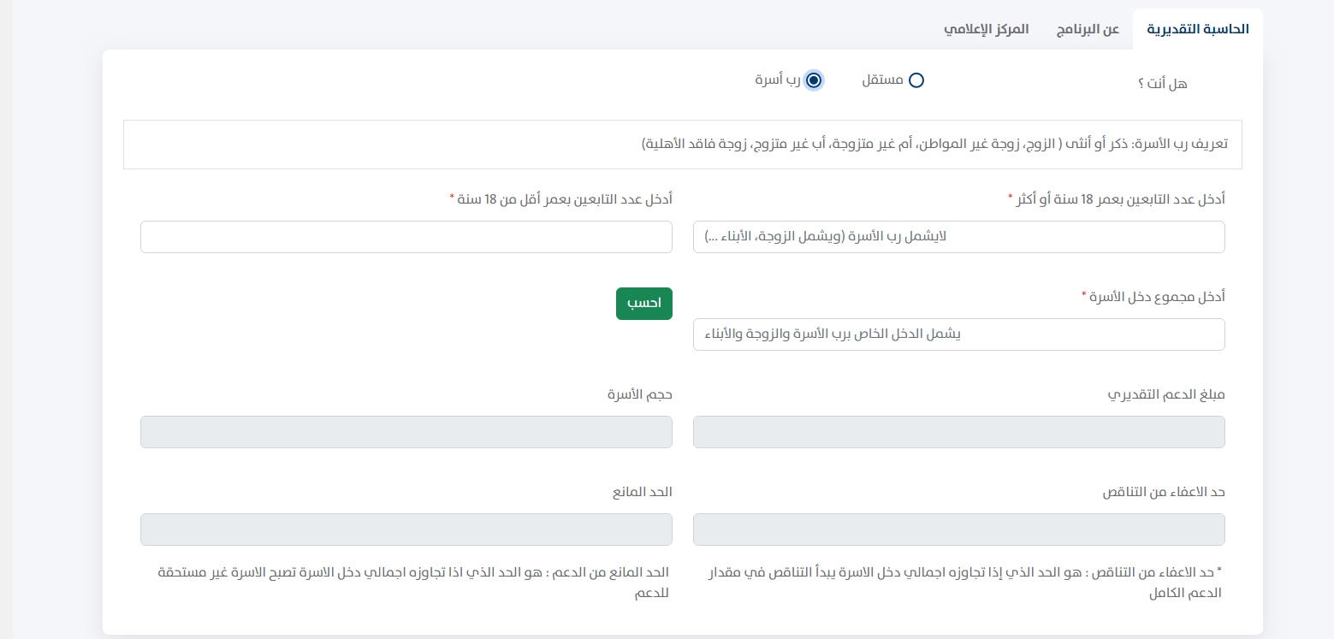The image size is (1334, 639).
Task: Click the تعريف رب الأسرة definition box
Action: tap(682, 144)
